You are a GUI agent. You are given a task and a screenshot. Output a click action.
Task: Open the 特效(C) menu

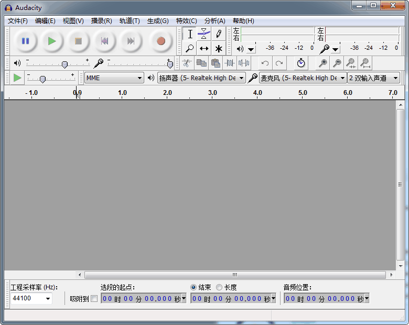click(x=186, y=21)
